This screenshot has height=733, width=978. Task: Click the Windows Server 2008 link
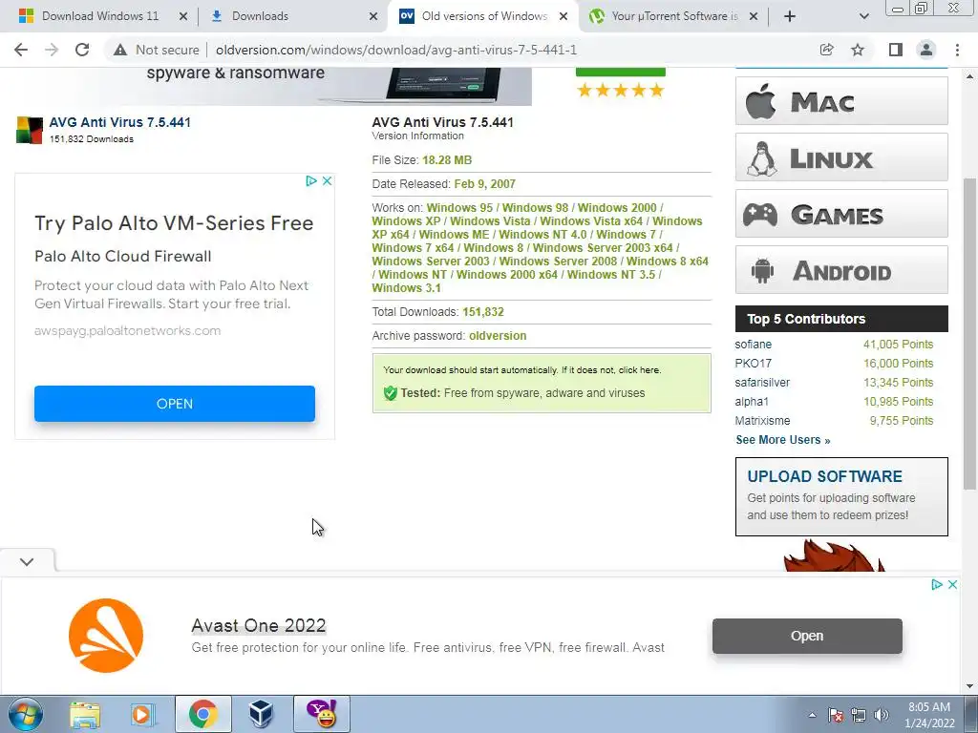558,262
